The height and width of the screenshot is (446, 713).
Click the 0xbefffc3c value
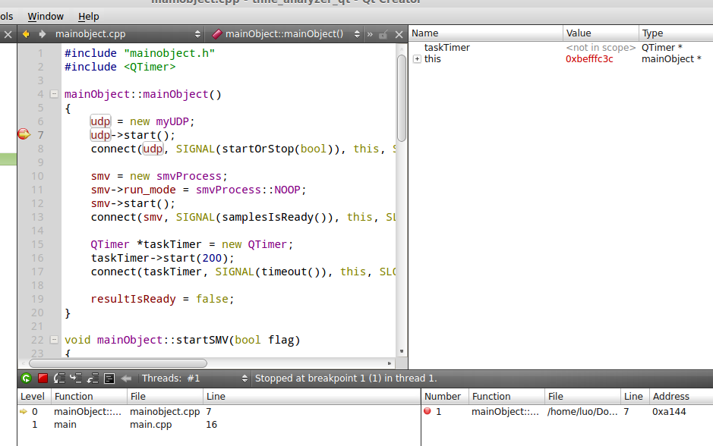tap(589, 59)
